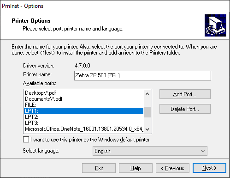This screenshot has width=230, height=178.
Task: Click the printer install icon in header
Action: 215,25
